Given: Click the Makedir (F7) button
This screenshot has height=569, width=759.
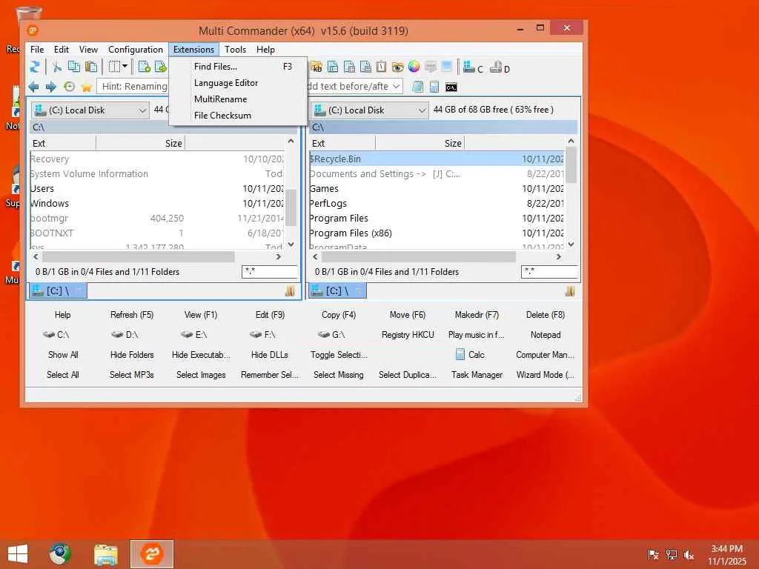Looking at the screenshot, I should pos(477,315).
